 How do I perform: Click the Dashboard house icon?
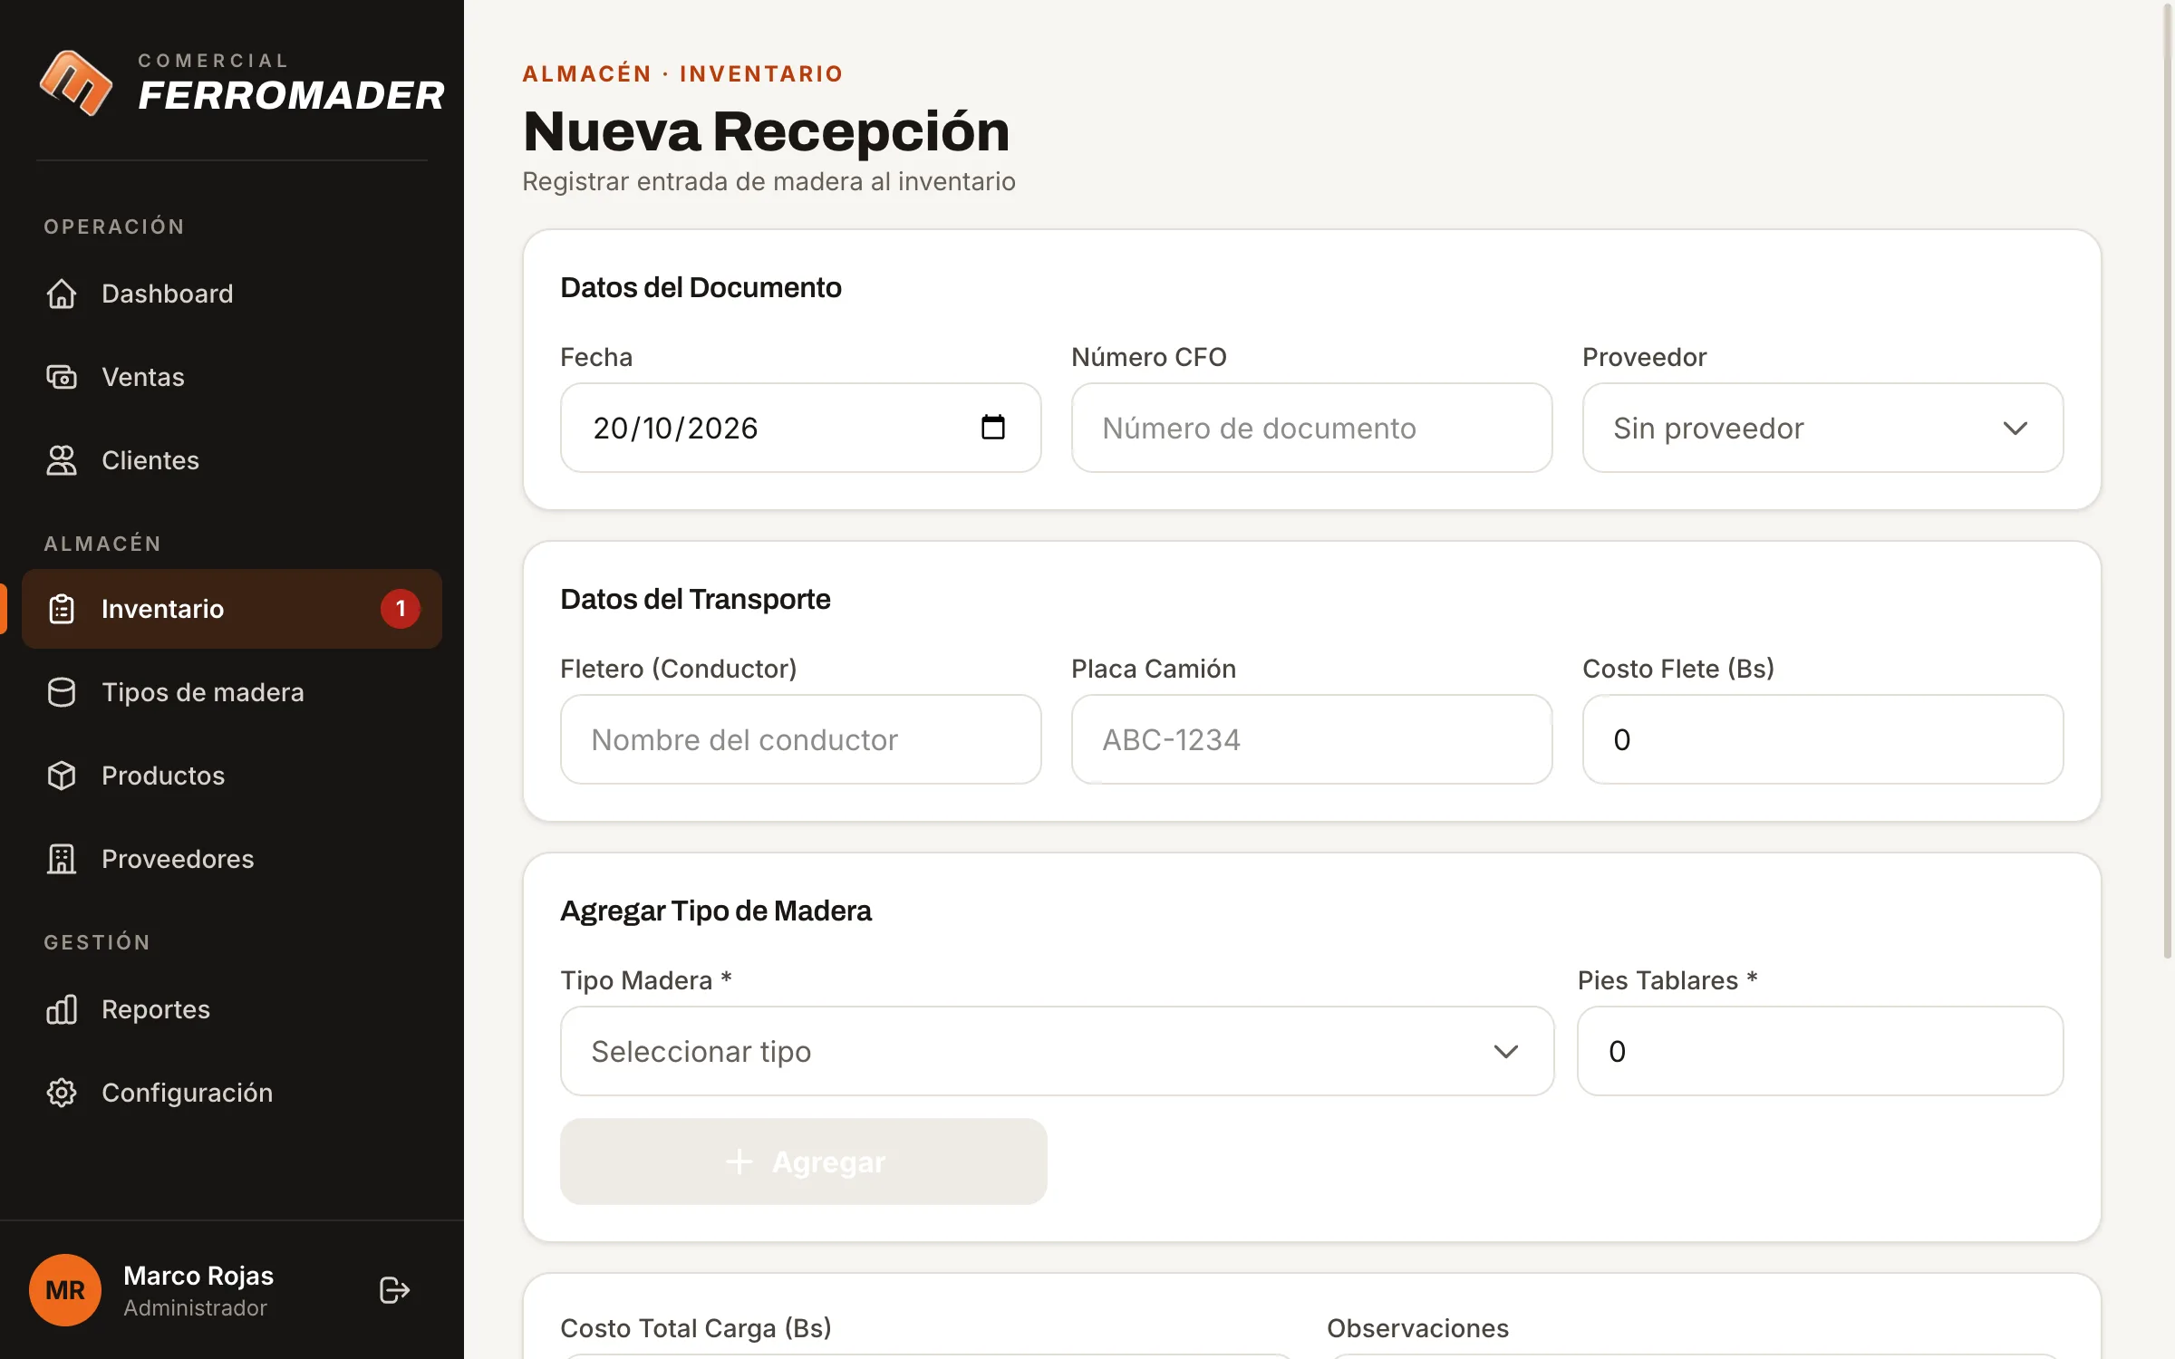click(62, 294)
